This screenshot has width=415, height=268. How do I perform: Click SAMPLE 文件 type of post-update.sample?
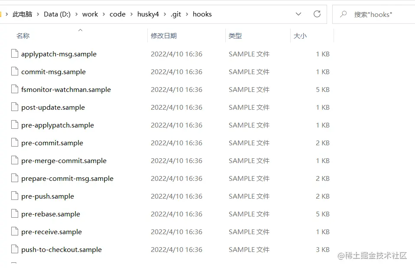point(249,107)
